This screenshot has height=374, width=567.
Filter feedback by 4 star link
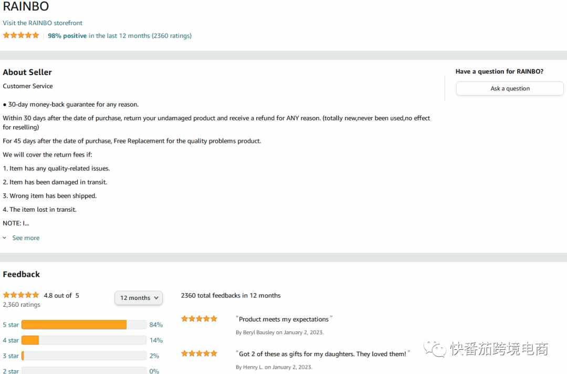pos(10,340)
